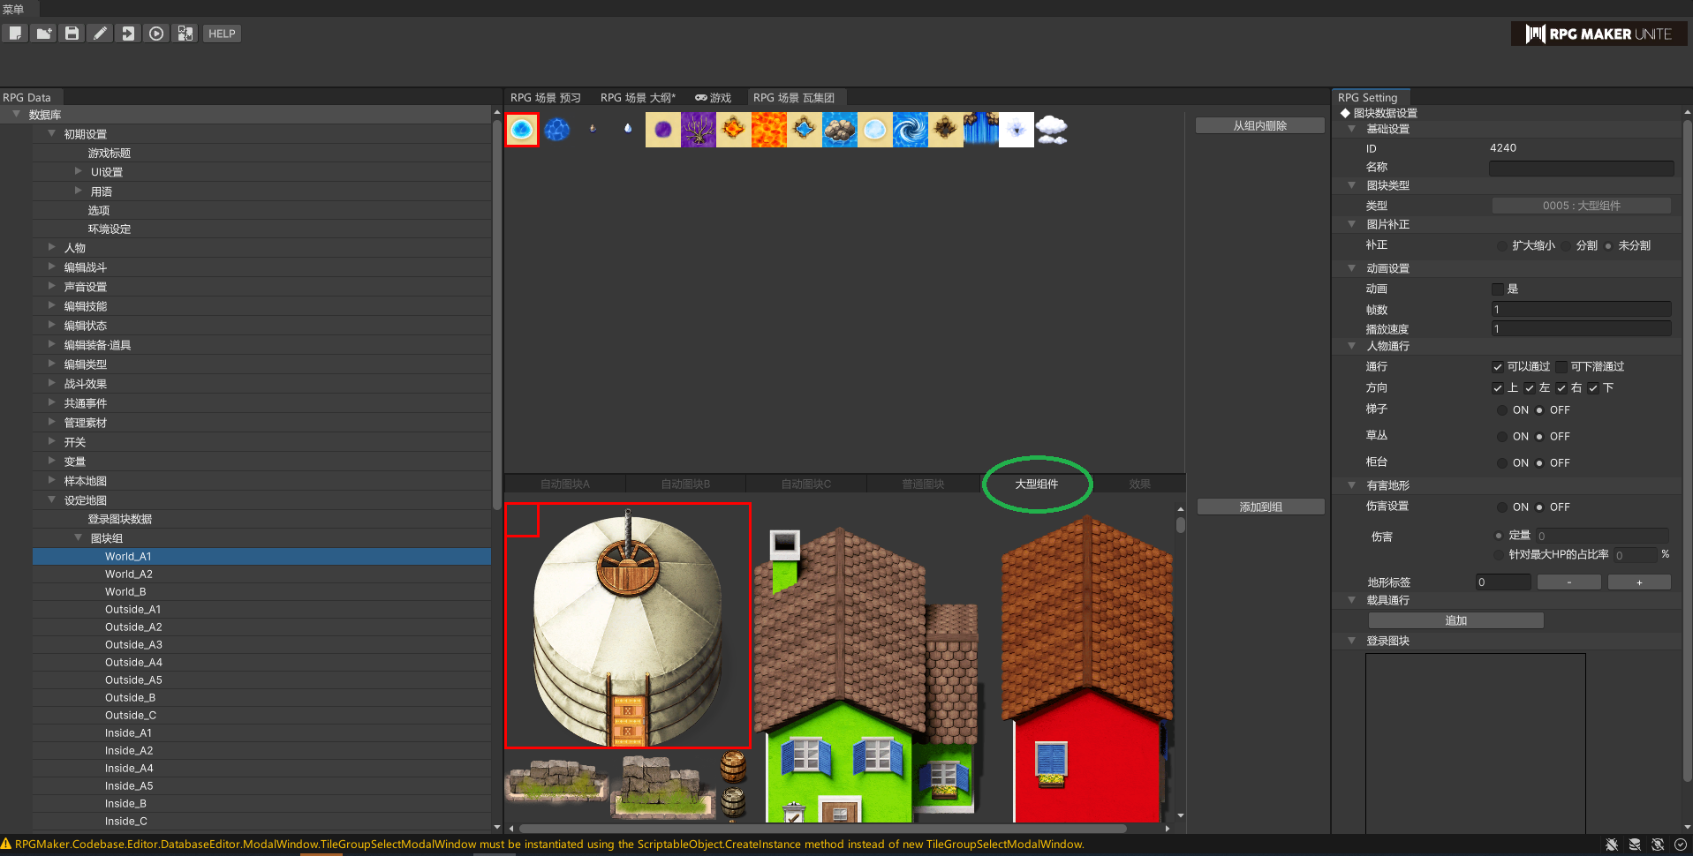Viewport: 1693px width, 856px height.
Task: Click the pencil edit toolbar icon
Action: pos(101,34)
